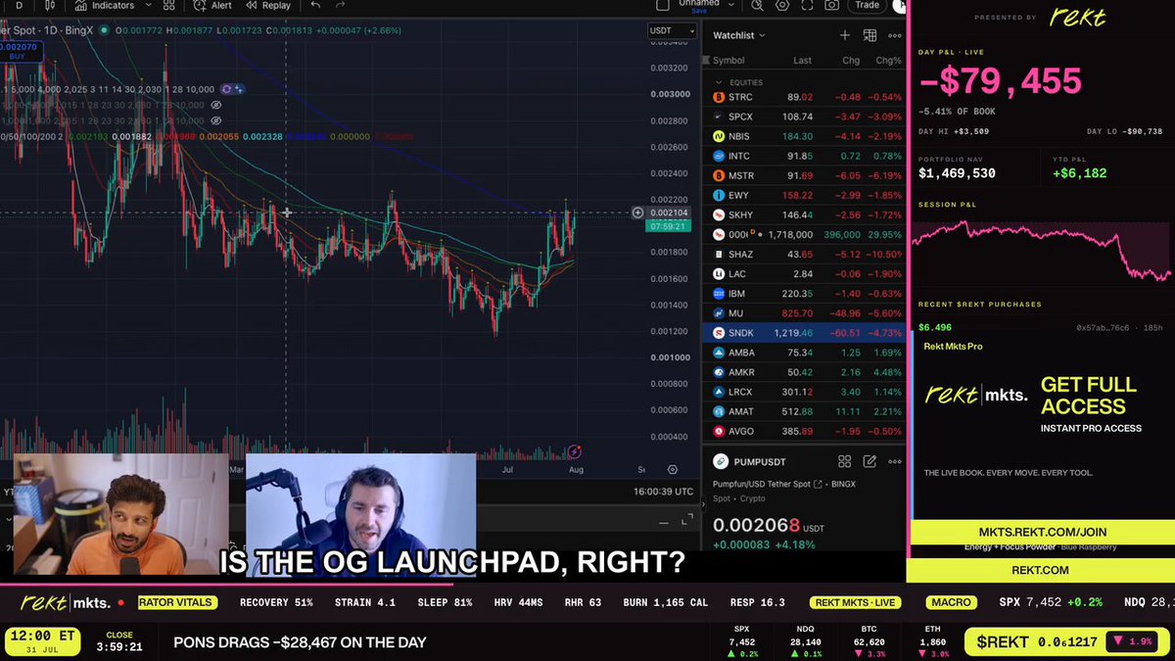Start bar Replay mode
This screenshot has height=661, width=1175.
click(268, 5)
